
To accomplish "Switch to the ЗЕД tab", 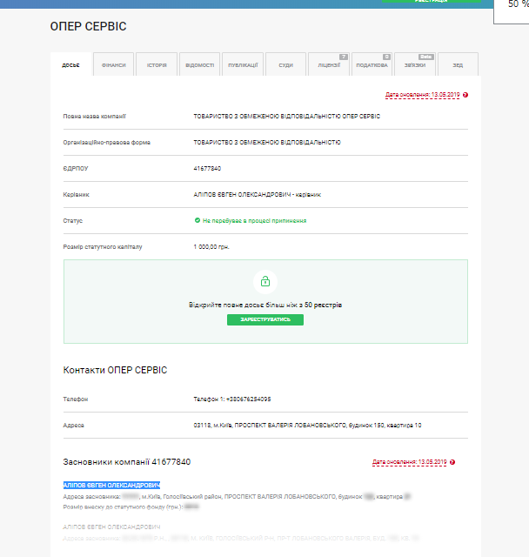I will [x=458, y=65].
